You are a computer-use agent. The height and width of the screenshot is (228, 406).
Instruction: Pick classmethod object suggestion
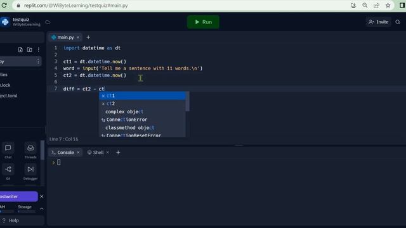click(x=142, y=128)
